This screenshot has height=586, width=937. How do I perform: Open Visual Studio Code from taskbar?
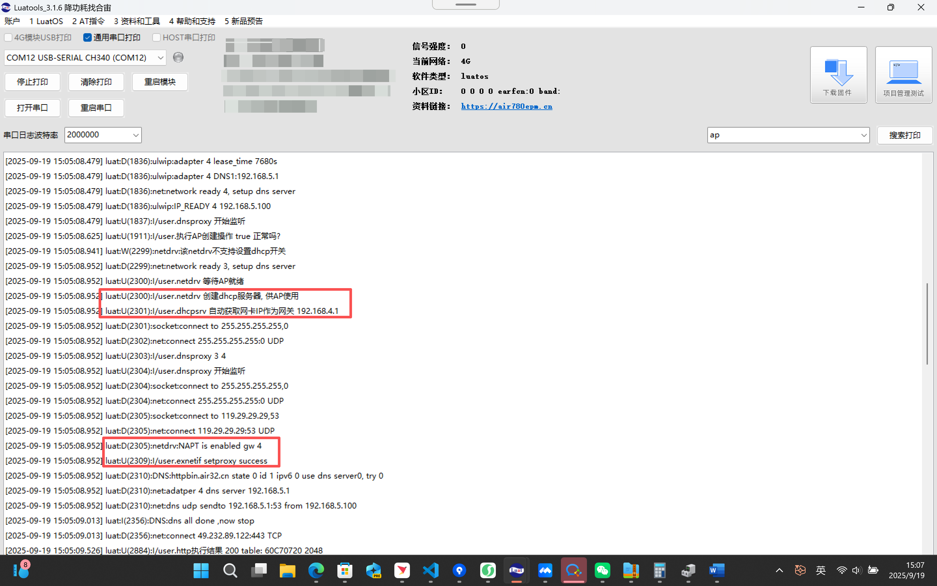[430, 570]
